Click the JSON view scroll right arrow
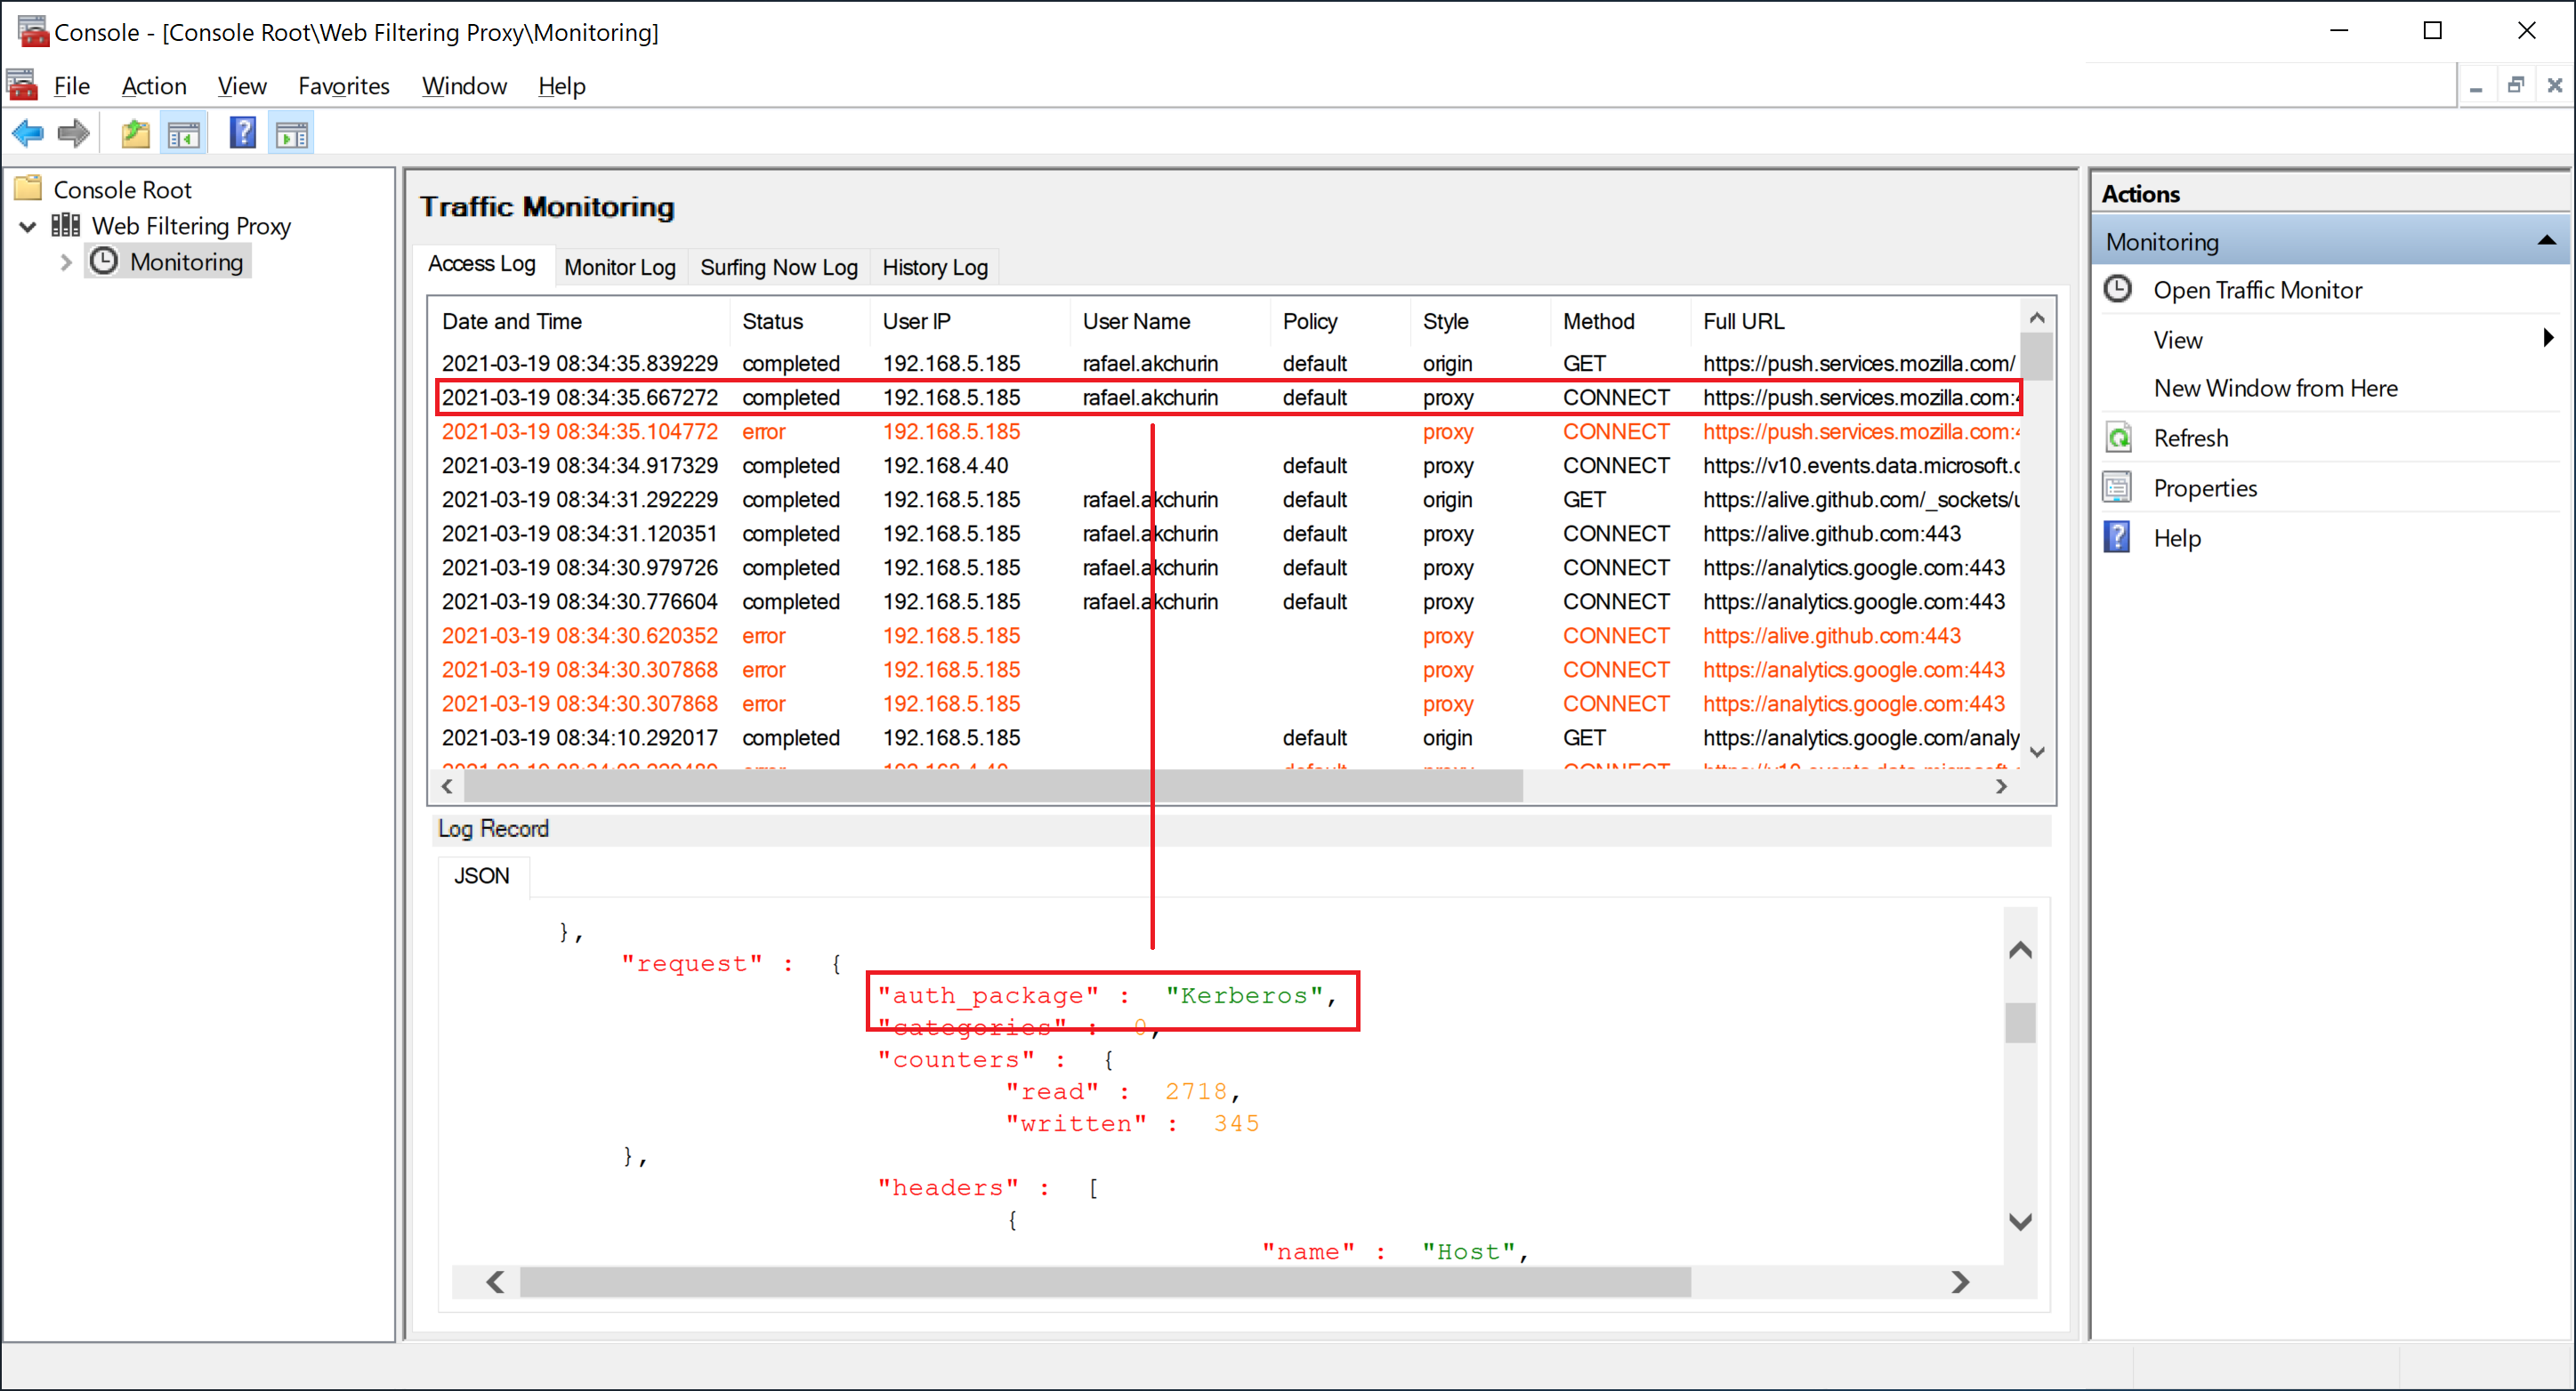Screen dimensions: 2576x1391 click(1960, 1281)
